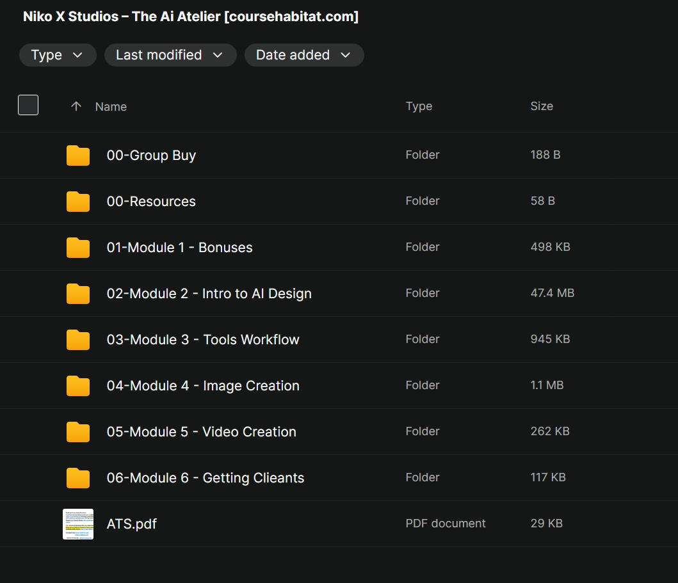The image size is (678, 583).
Task: Expand the Last modified filter dropdown
Action: tap(170, 55)
